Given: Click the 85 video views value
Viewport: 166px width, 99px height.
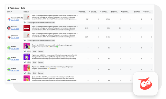Looking at the screenshot, I should tap(152, 37).
